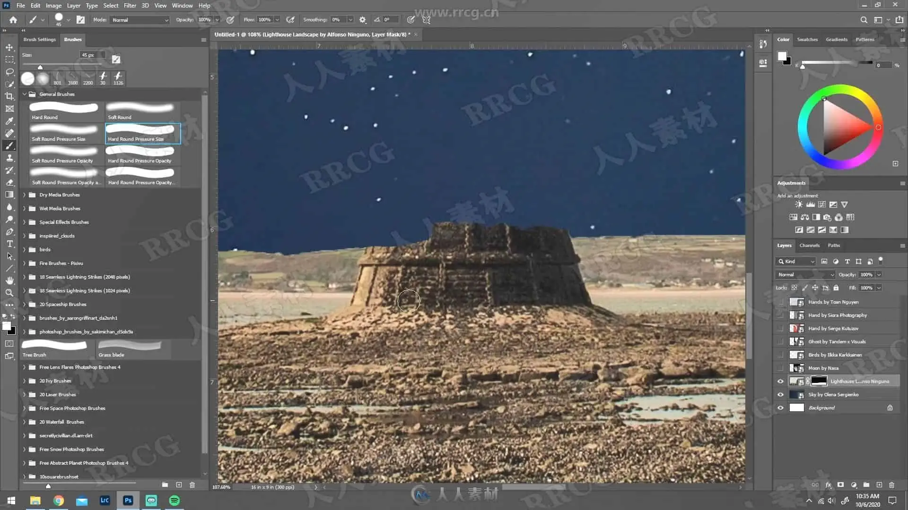
Task: Show the Hand by Siora Photography layer
Action: [x=781, y=315]
